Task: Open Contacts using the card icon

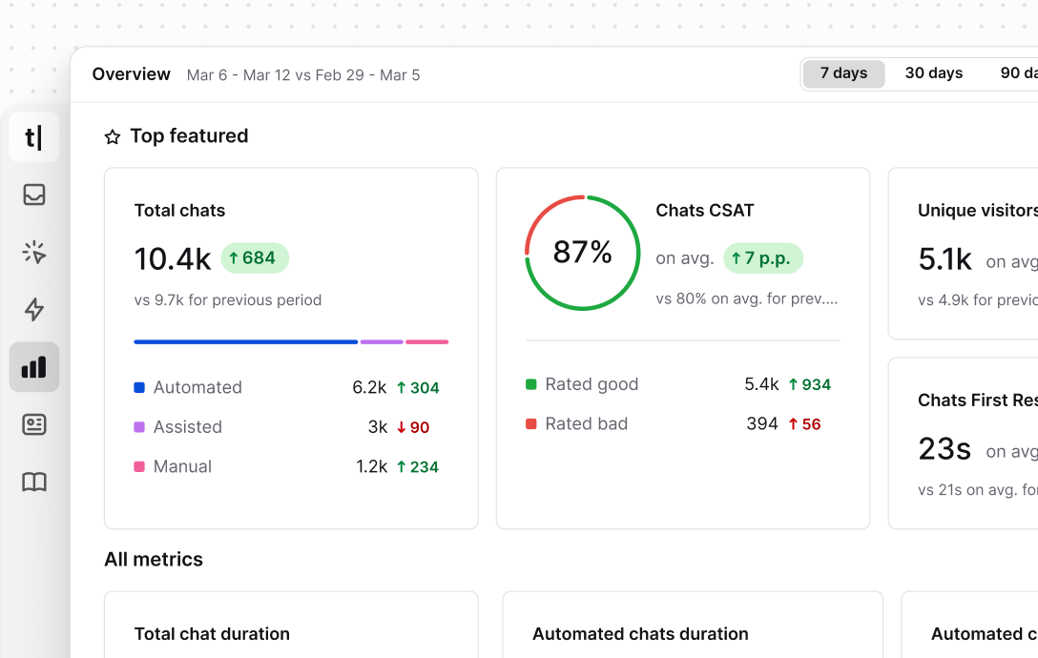Action: 33,423
